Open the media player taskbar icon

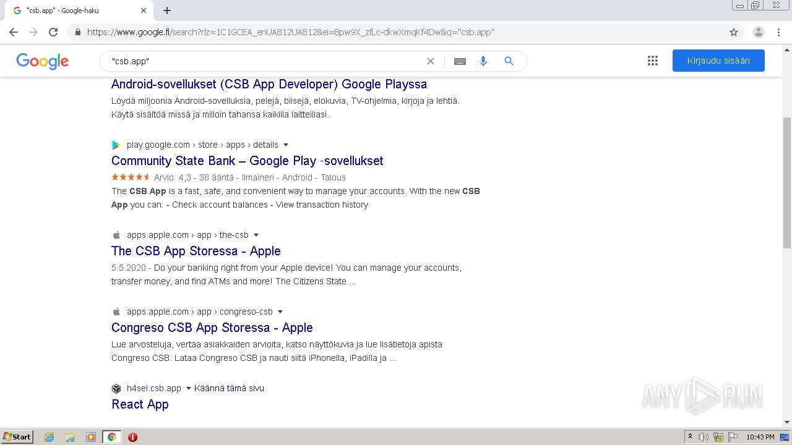click(91, 437)
